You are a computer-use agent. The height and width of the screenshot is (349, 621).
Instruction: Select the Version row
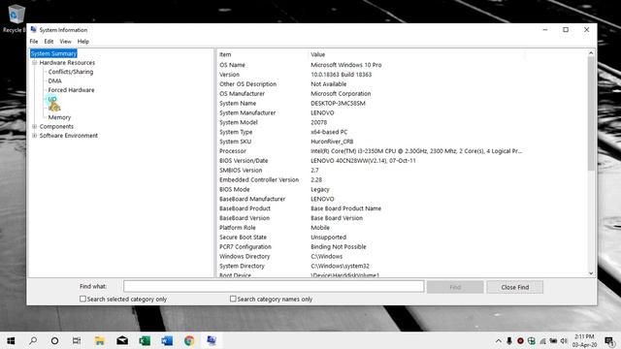point(402,75)
